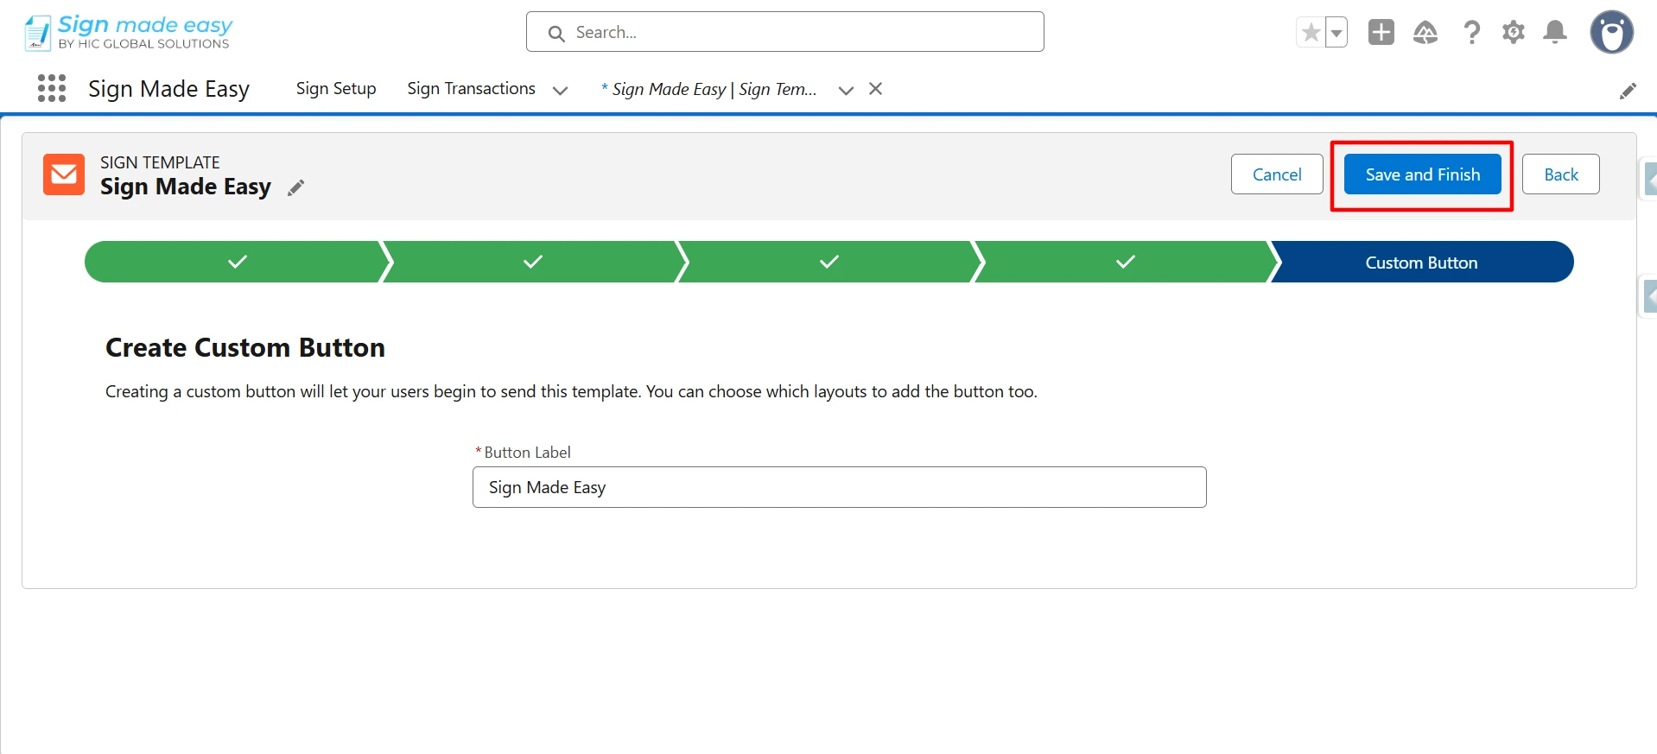Viewport: 1657px width, 754px height.
Task: Open the Trailhead guidance icon
Action: click(x=1425, y=33)
